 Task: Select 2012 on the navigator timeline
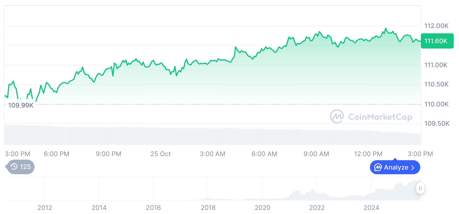point(45,208)
